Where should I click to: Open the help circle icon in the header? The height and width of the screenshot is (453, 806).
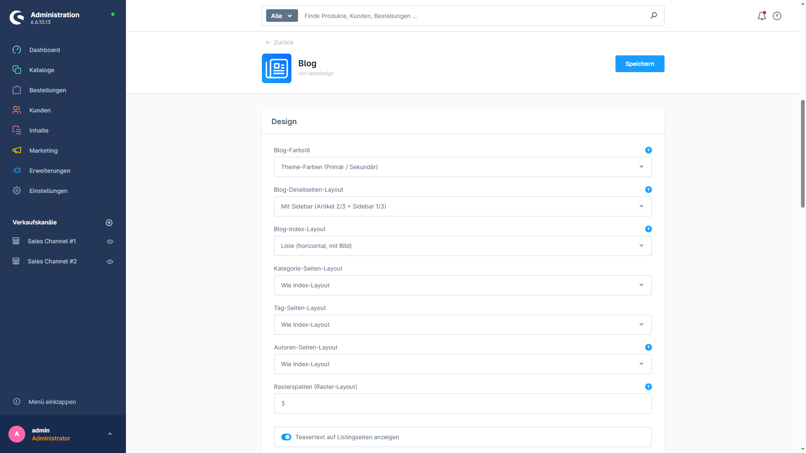point(777,16)
